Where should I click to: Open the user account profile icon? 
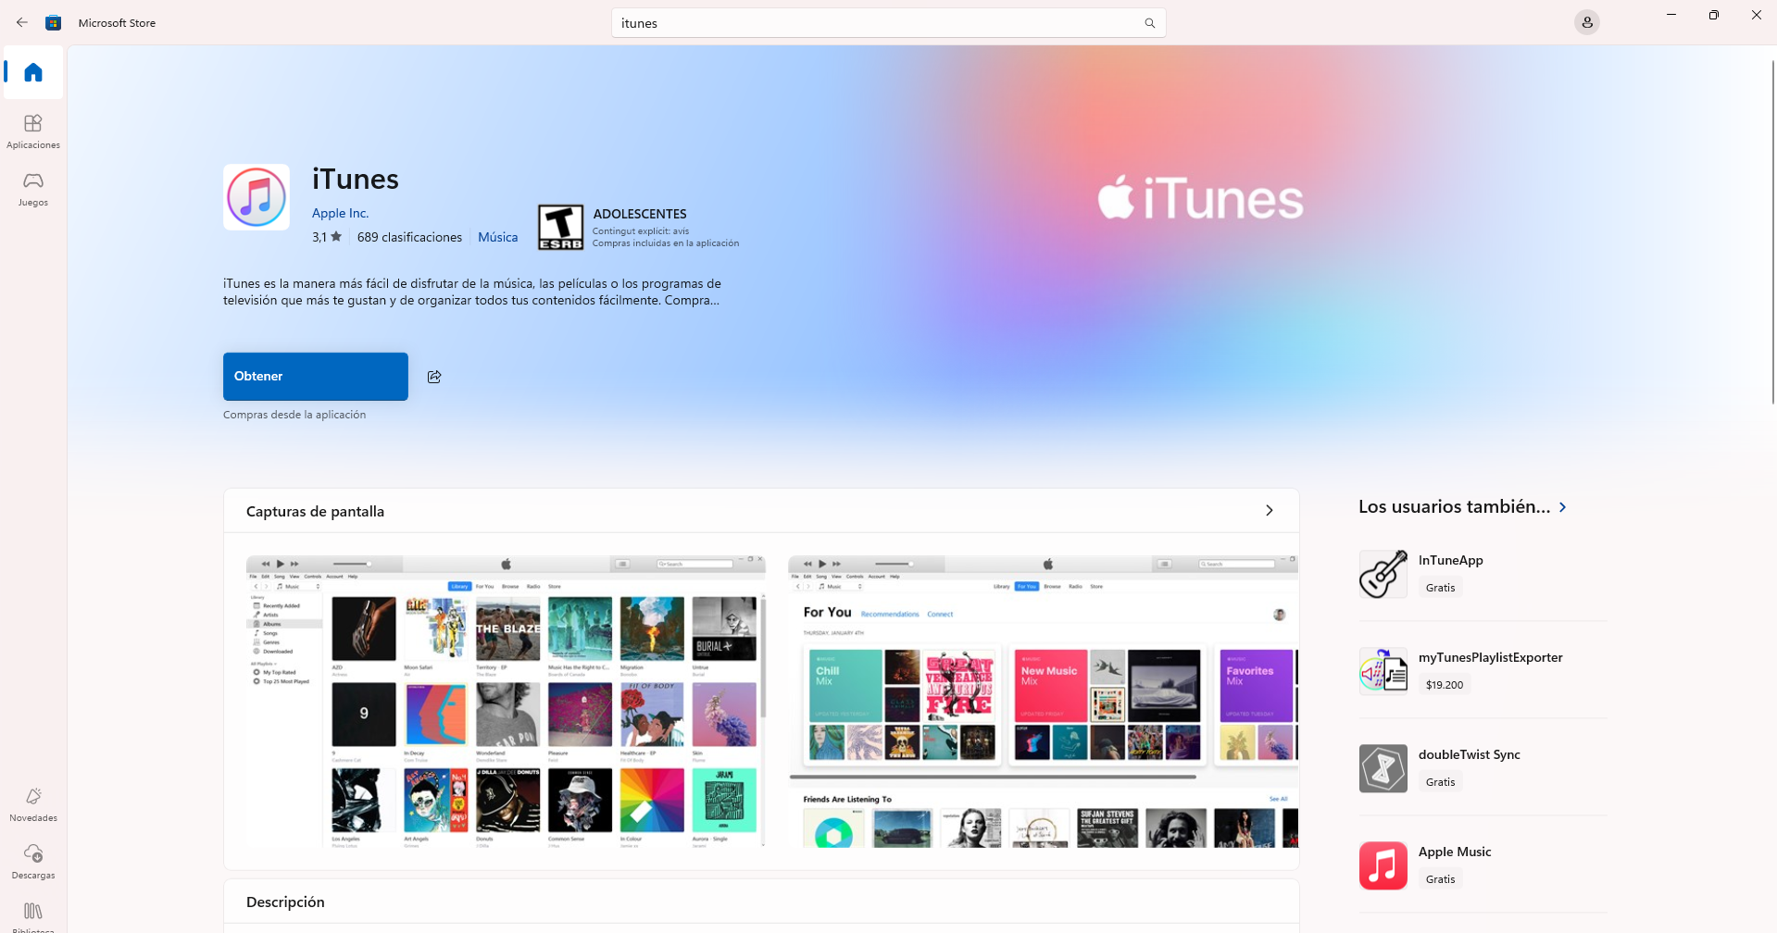[x=1587, y=23]
